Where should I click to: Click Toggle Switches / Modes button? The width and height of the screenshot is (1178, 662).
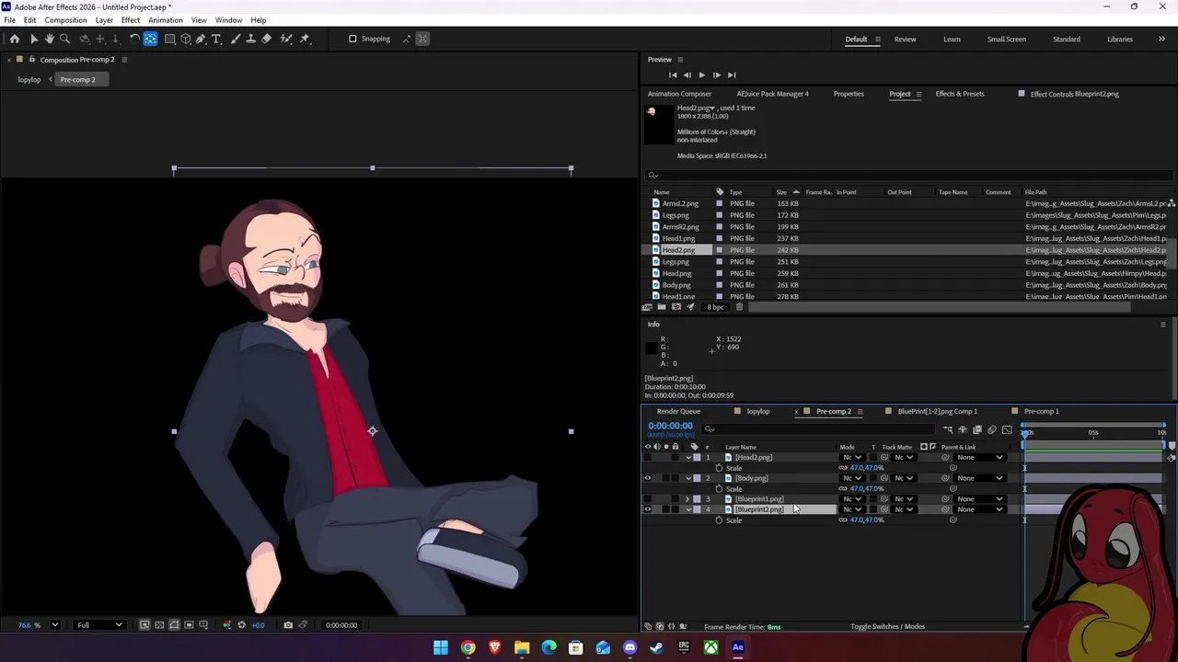[x=888, y=627]
